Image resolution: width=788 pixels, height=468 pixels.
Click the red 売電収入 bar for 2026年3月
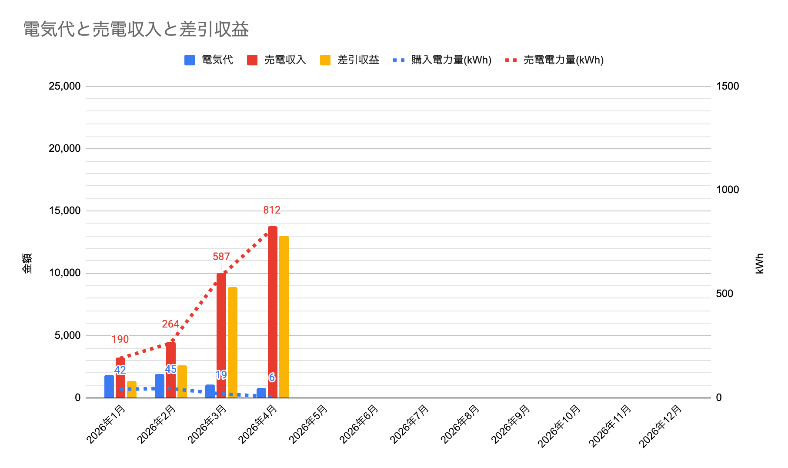point(221,335)
